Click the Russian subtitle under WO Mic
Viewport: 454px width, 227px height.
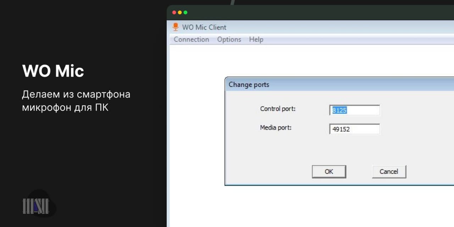[76, 101]
